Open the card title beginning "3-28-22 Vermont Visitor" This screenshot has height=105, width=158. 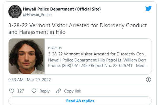coord(97,54)
